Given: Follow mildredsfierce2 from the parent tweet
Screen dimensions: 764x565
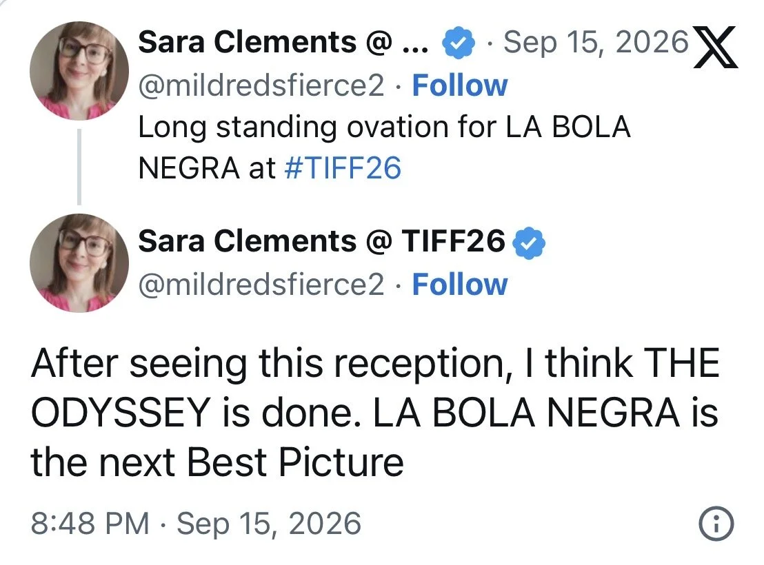Looking at the screenshot, I should tap(460, 85).
